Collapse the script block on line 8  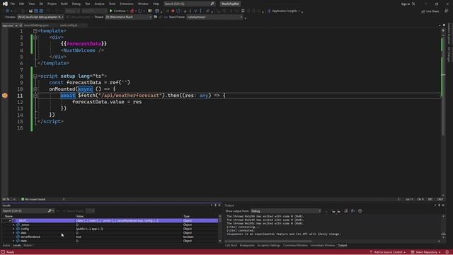point(35,76)
